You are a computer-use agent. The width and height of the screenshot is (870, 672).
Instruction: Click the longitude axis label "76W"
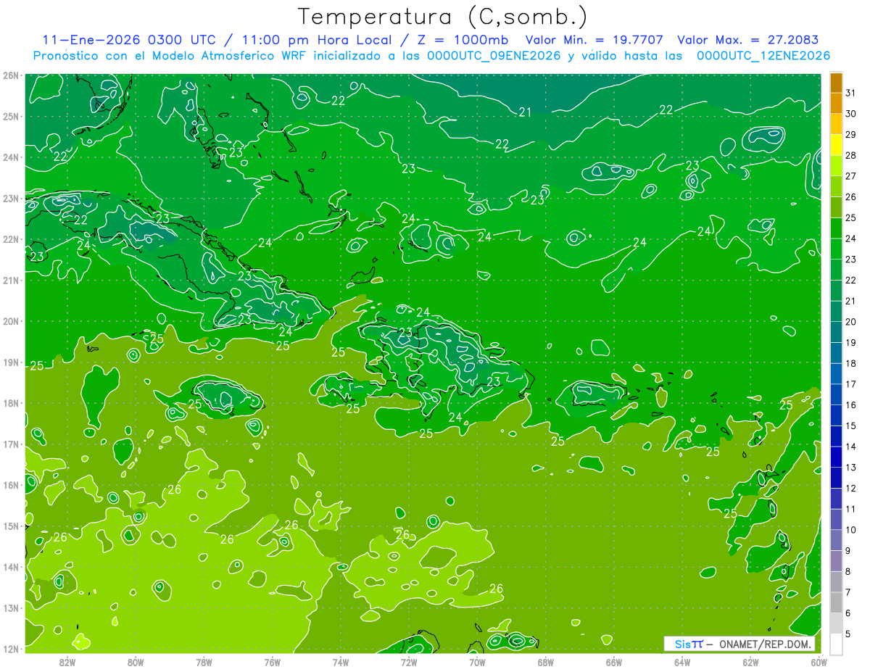(273, 663)
